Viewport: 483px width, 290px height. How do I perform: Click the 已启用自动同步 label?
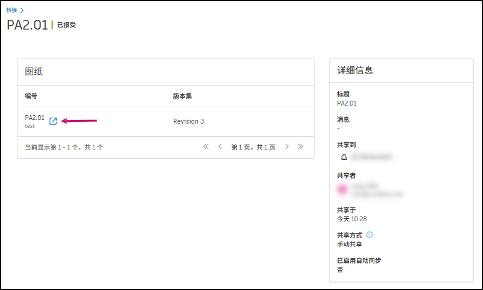click(359, 260)
